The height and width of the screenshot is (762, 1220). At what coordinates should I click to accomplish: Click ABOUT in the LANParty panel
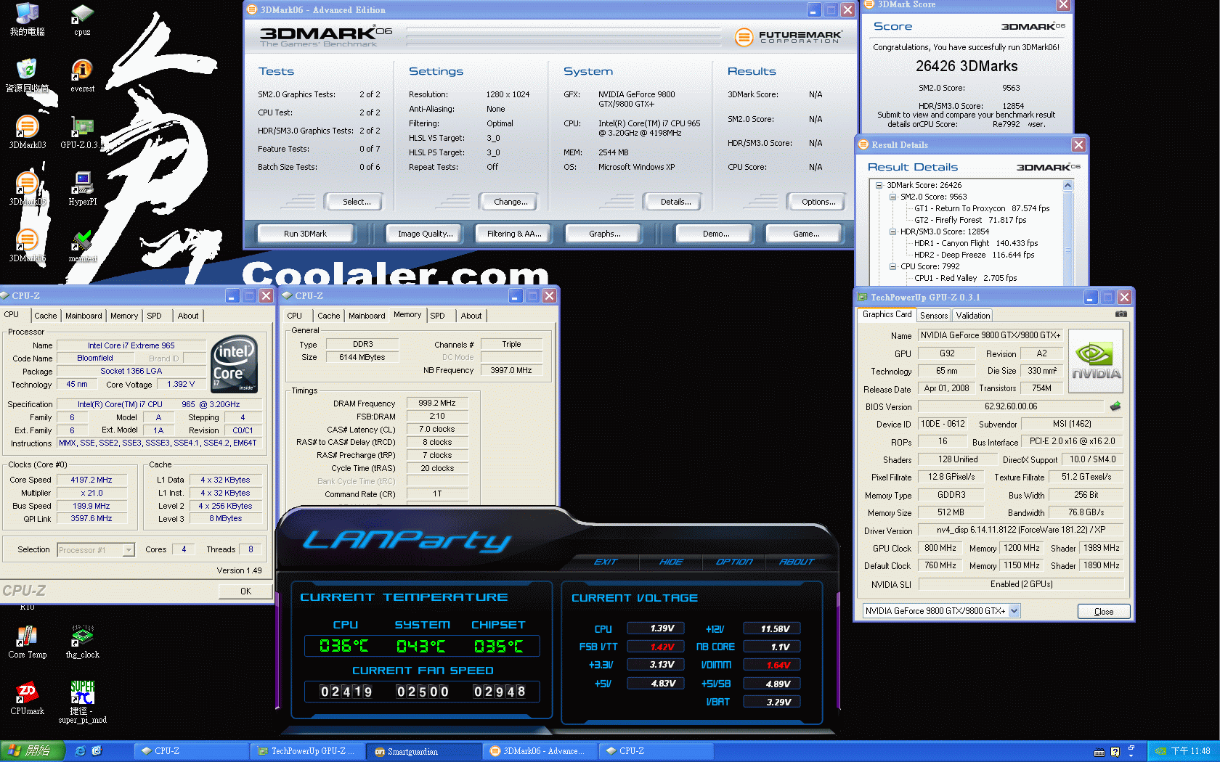coord(797,562)
